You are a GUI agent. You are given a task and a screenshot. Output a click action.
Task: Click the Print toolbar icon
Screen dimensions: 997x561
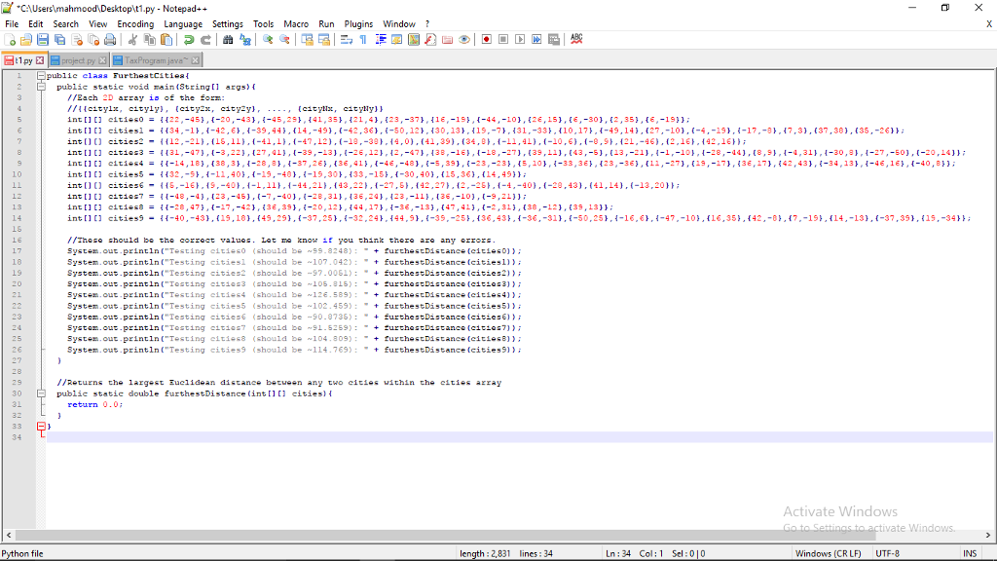[111, 39]
